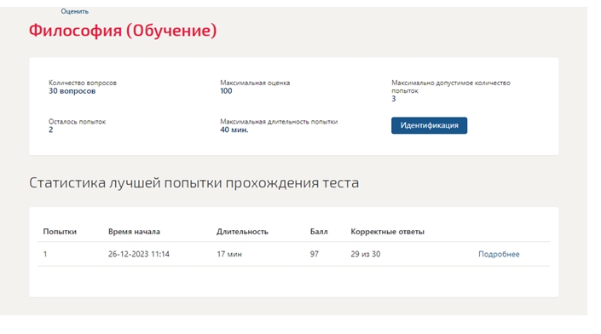Screen dimensions: 601x334
Task: Click the Идентификация button
Action: [429, 125]
